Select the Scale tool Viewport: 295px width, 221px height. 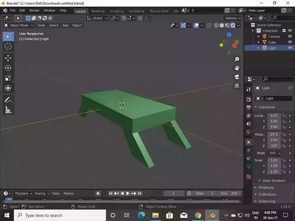pyautogui.click(x=8, y=78)
